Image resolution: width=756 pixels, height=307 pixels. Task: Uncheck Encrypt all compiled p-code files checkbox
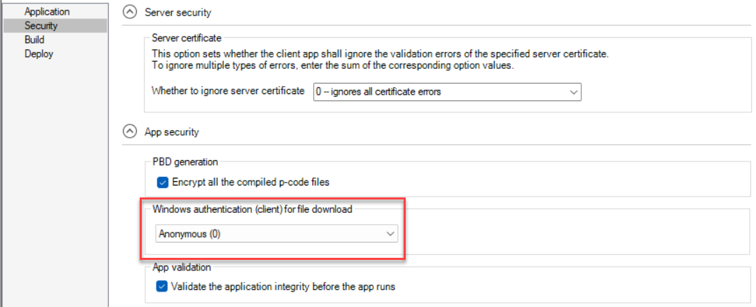[x=163, y=182]
